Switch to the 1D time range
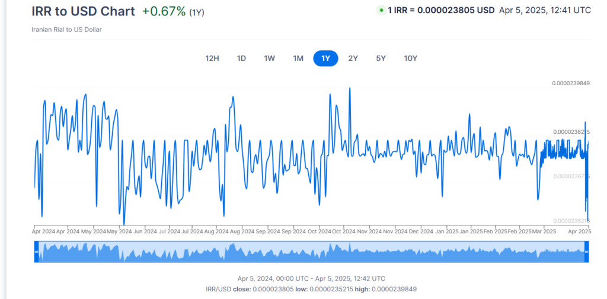This screenshot has width=607, height=299. [241, 58]
